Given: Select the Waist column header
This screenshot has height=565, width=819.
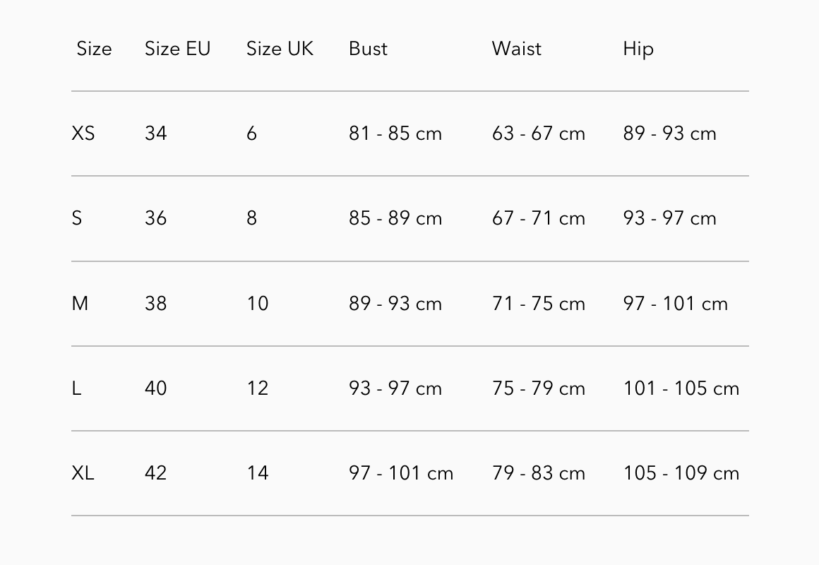Looking at the screenshot, I should click(516, 49).
